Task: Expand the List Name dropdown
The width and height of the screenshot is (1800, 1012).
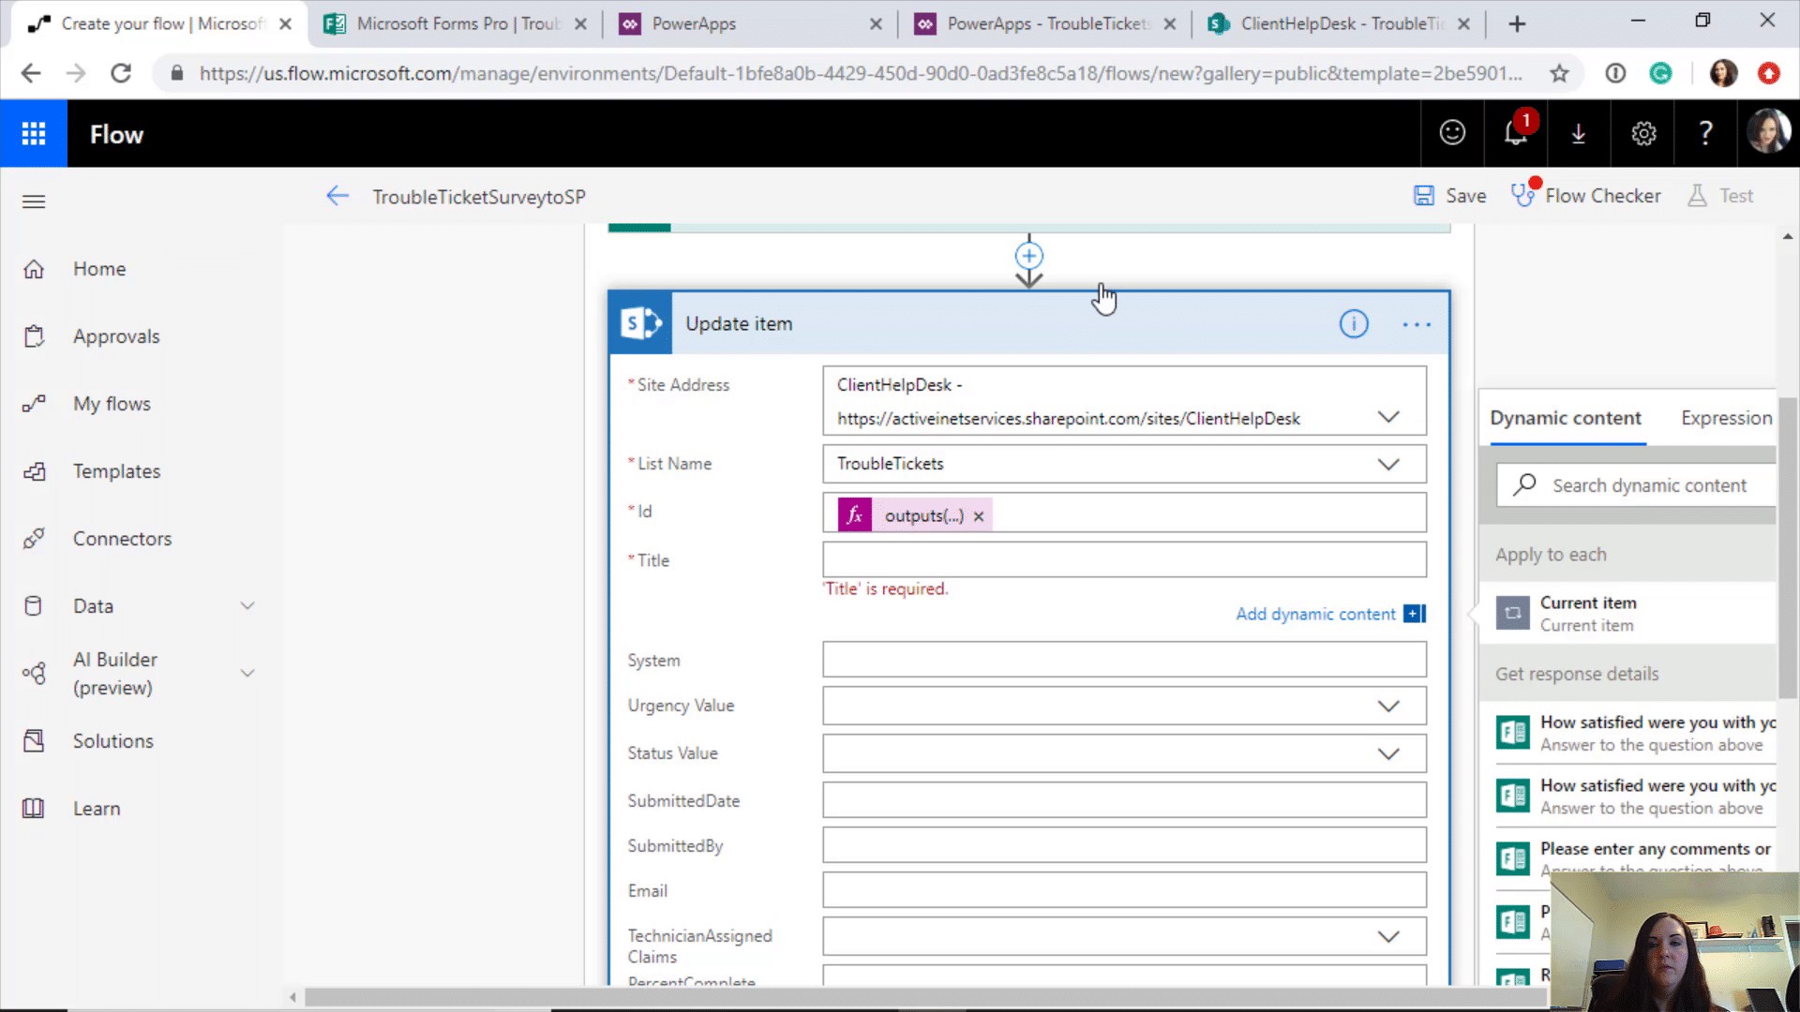Action: point(1388,464)
